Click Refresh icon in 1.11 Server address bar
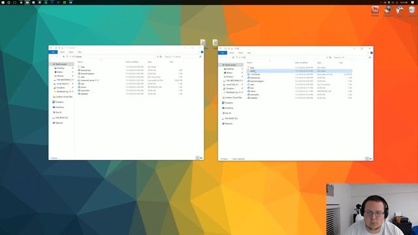 click(161, 57)
